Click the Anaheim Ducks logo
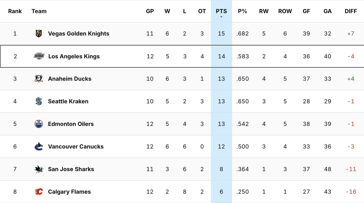The image size is (364, 203). point(39,79)
